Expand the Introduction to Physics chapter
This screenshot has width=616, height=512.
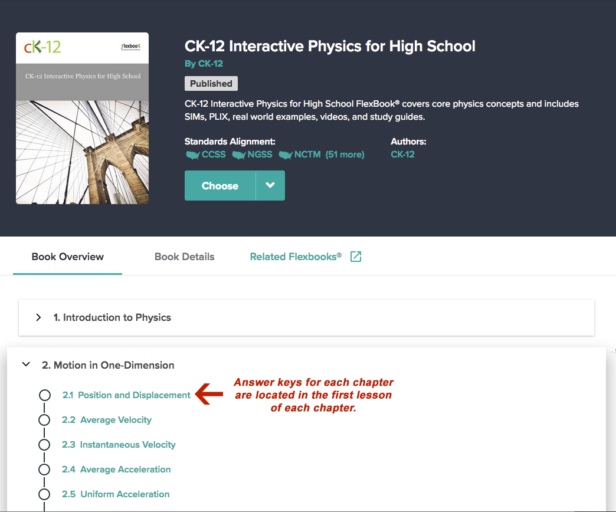pos(38,317)
